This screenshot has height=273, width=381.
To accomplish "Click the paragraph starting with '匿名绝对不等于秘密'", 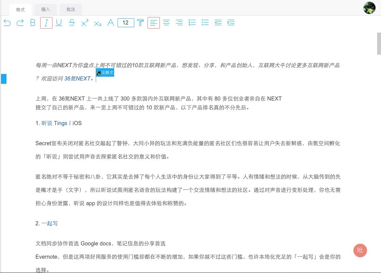I will (x=188, y=190).
